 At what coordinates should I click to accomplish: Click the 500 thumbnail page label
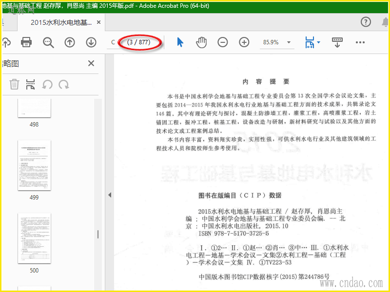point(34,271)
